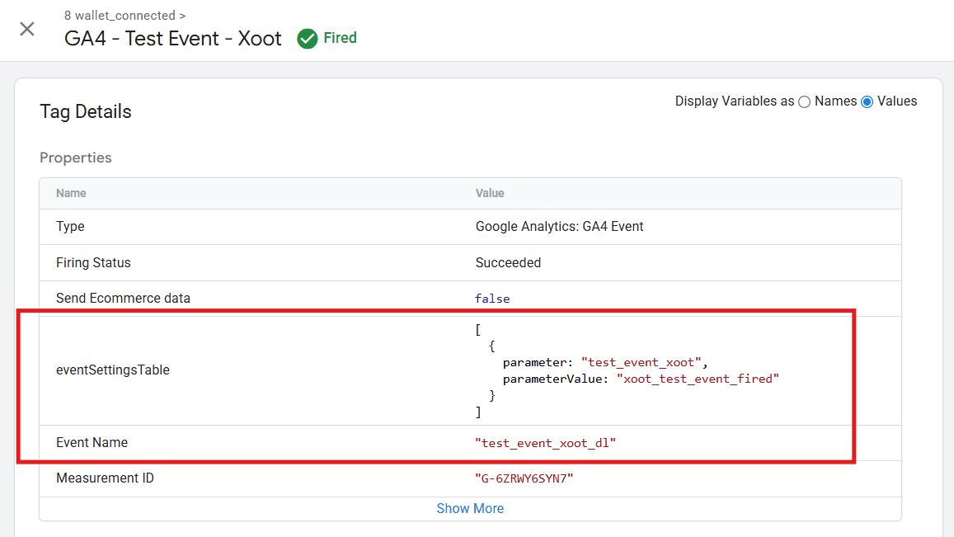Click the parameter value test_event_xoot

click(x=640, y=361)
